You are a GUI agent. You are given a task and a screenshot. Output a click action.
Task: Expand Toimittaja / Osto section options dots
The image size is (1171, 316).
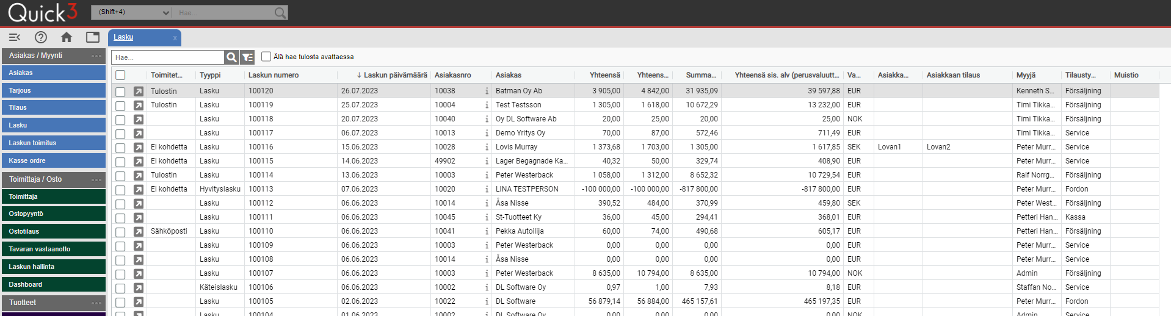pos(96,180)
